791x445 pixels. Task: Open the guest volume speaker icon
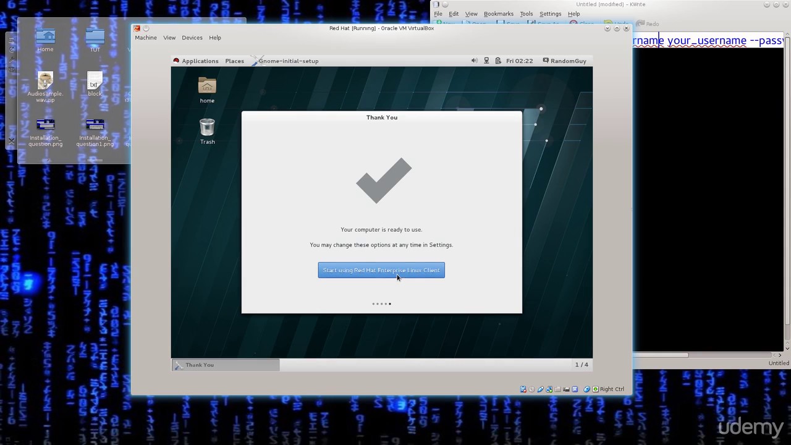click(x=474, y=61)
